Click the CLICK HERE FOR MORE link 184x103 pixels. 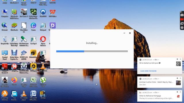(148, 71)
